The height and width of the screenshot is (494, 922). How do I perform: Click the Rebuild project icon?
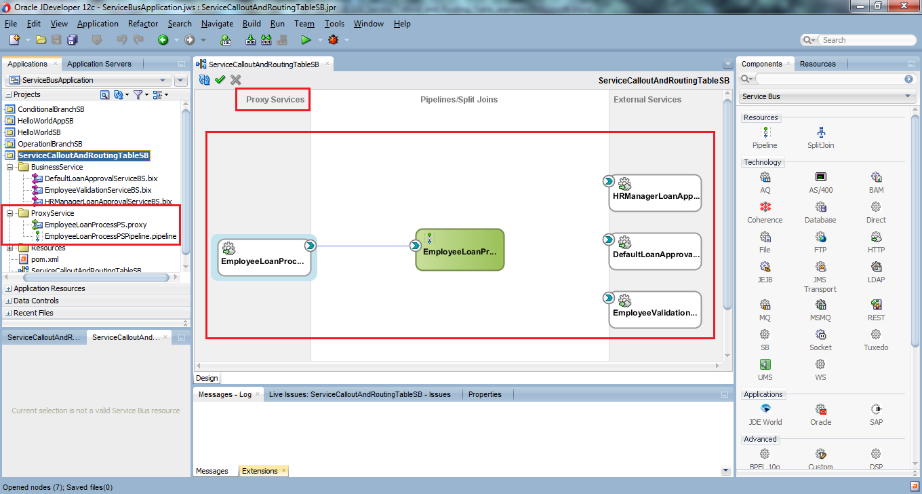(266, 40)
